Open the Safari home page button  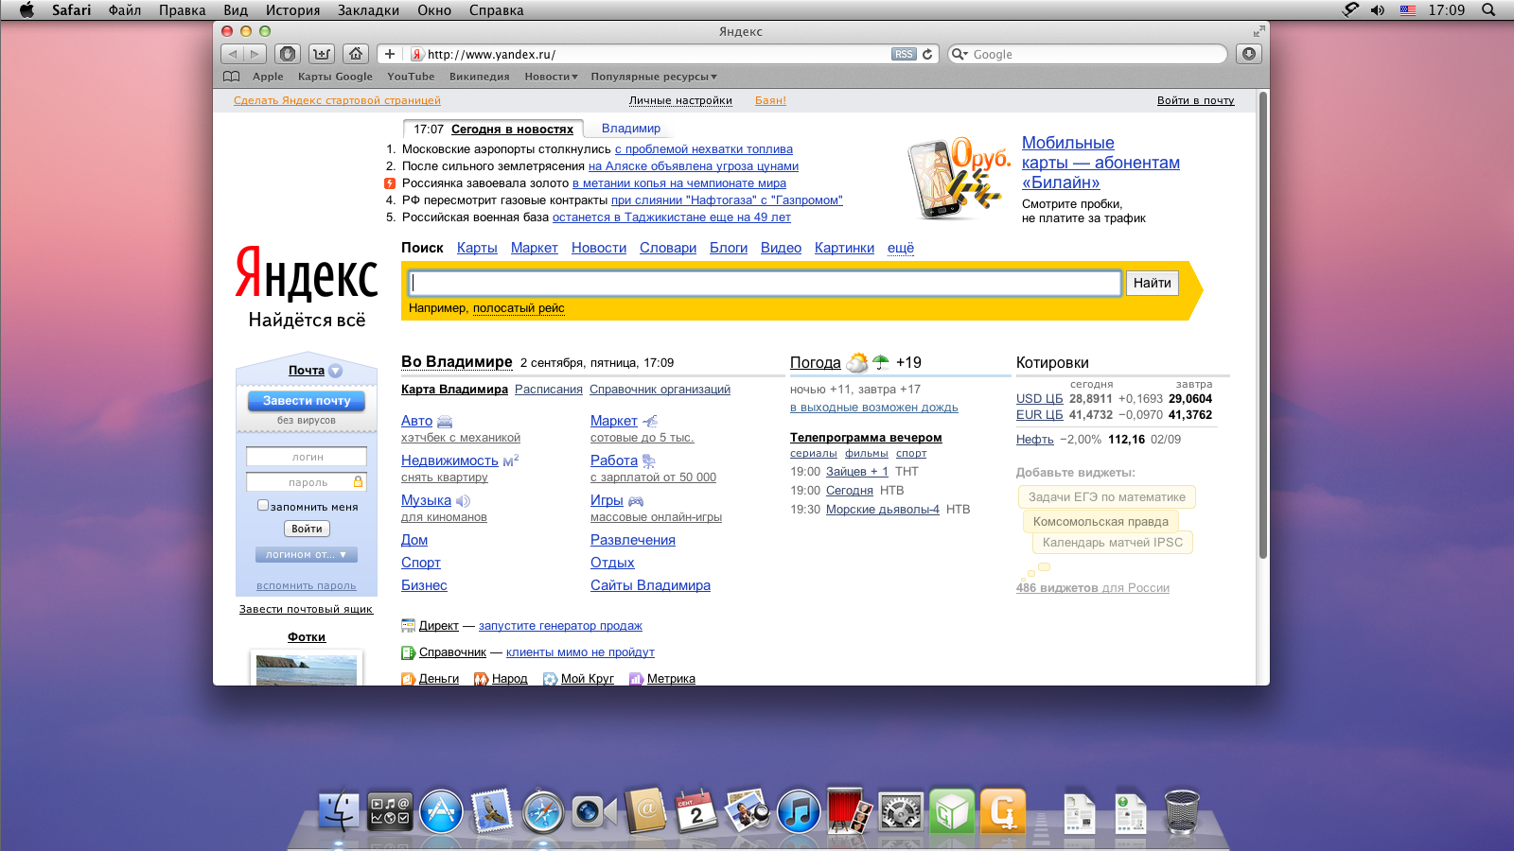coord(356,54)
